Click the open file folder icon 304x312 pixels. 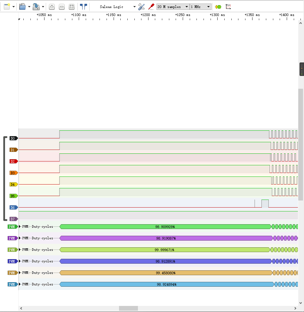22,6
